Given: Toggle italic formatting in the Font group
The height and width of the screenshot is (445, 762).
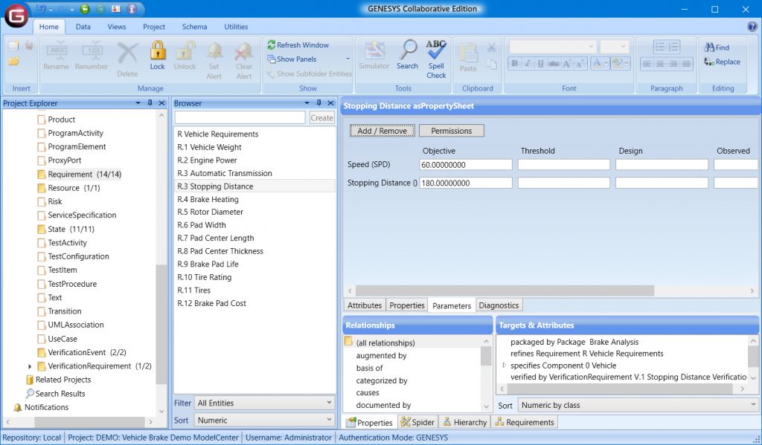Looking at the screenshot, I should [x=526, y=63].
